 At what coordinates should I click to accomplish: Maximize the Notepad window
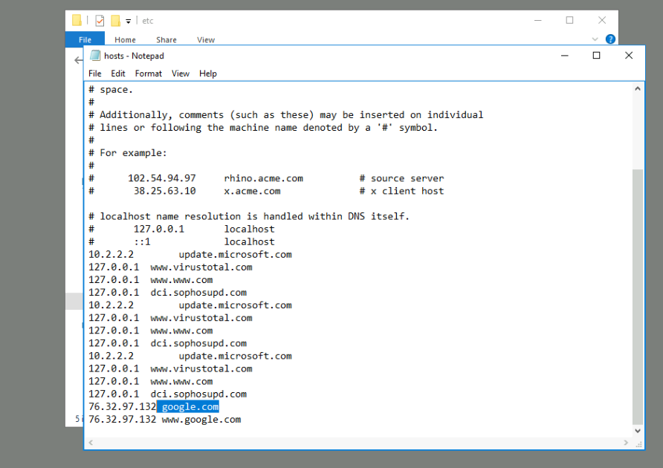point(596,56)
